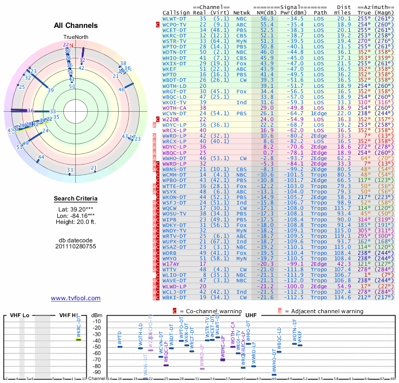Click the adjacent-channel marker beside WWHO-DT
Screen dimensions: 399x383
click(154, 158)
